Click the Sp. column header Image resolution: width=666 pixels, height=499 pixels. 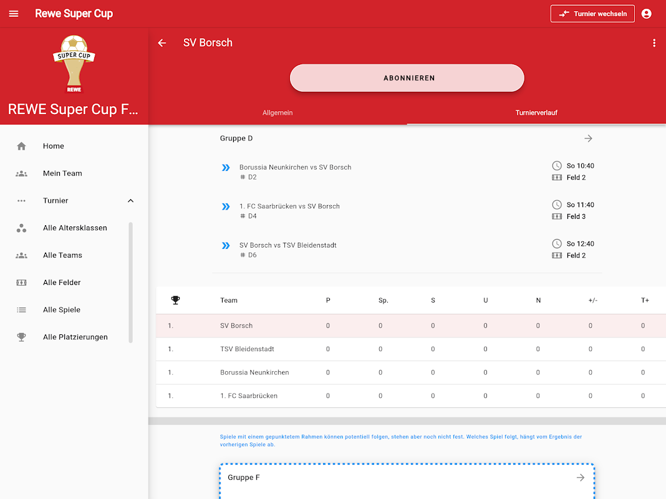tap(383, 300)
